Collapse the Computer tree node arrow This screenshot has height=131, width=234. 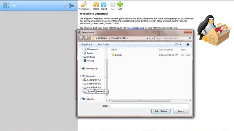(80, 76)
